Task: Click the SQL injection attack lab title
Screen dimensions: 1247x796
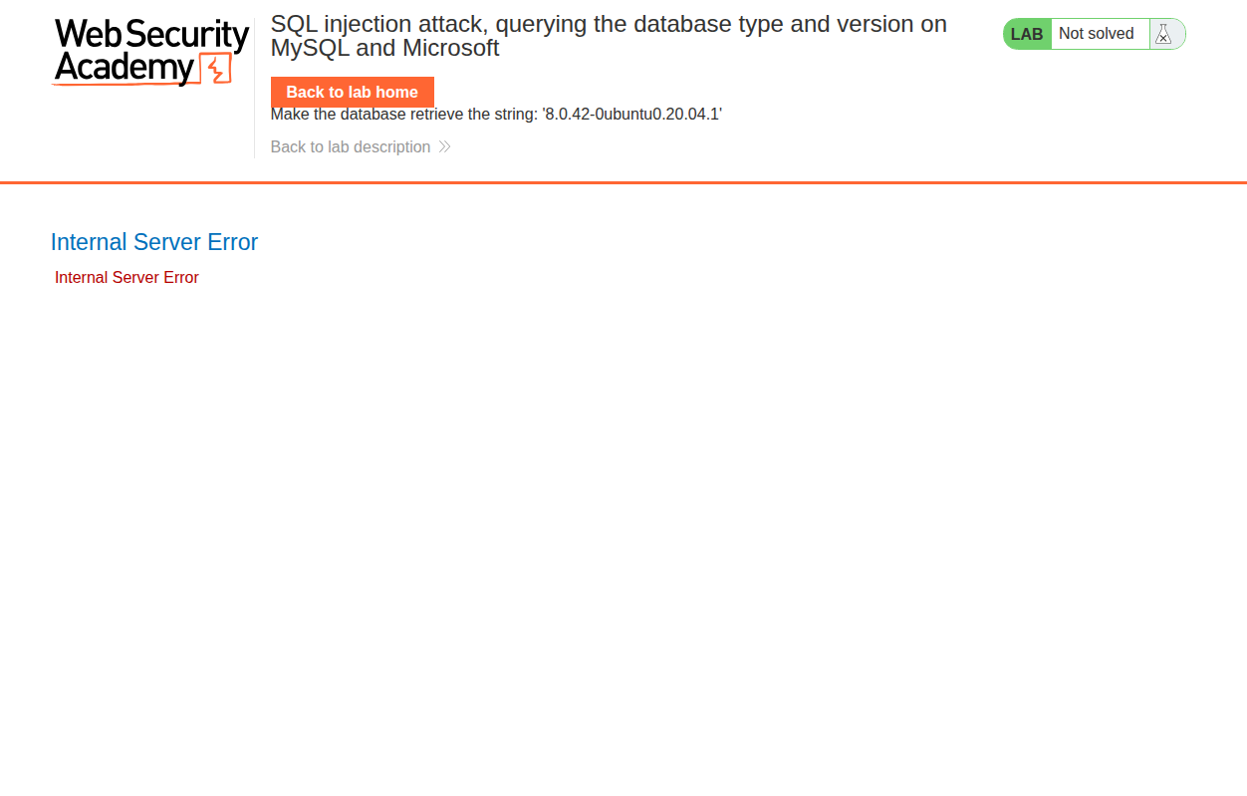Action: (609, 36)
